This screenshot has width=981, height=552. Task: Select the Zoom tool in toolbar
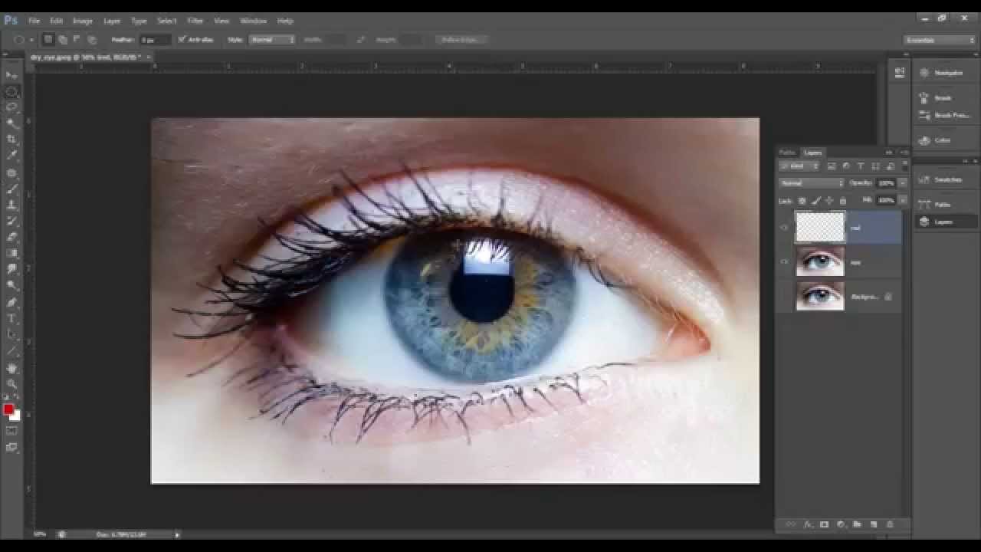point(11,383)
